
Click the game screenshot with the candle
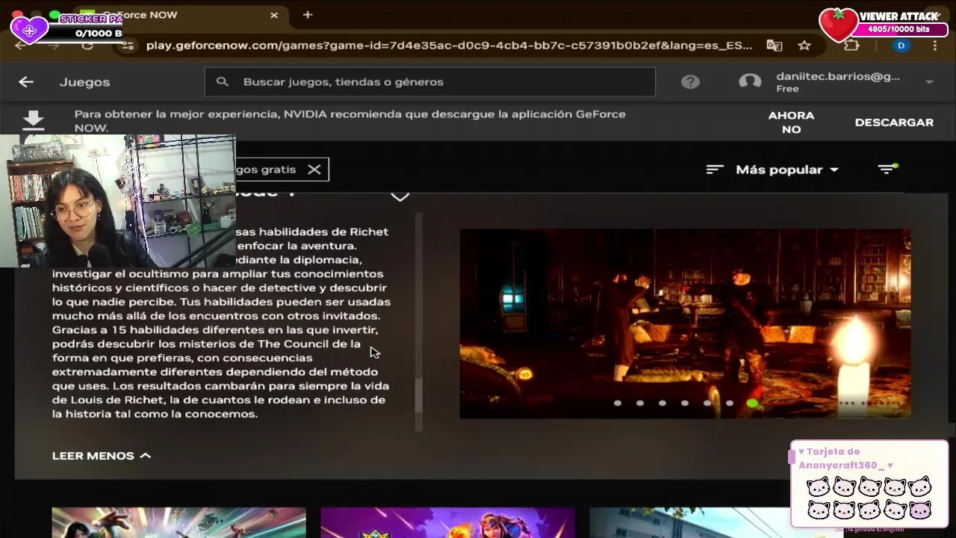point(685,324)
